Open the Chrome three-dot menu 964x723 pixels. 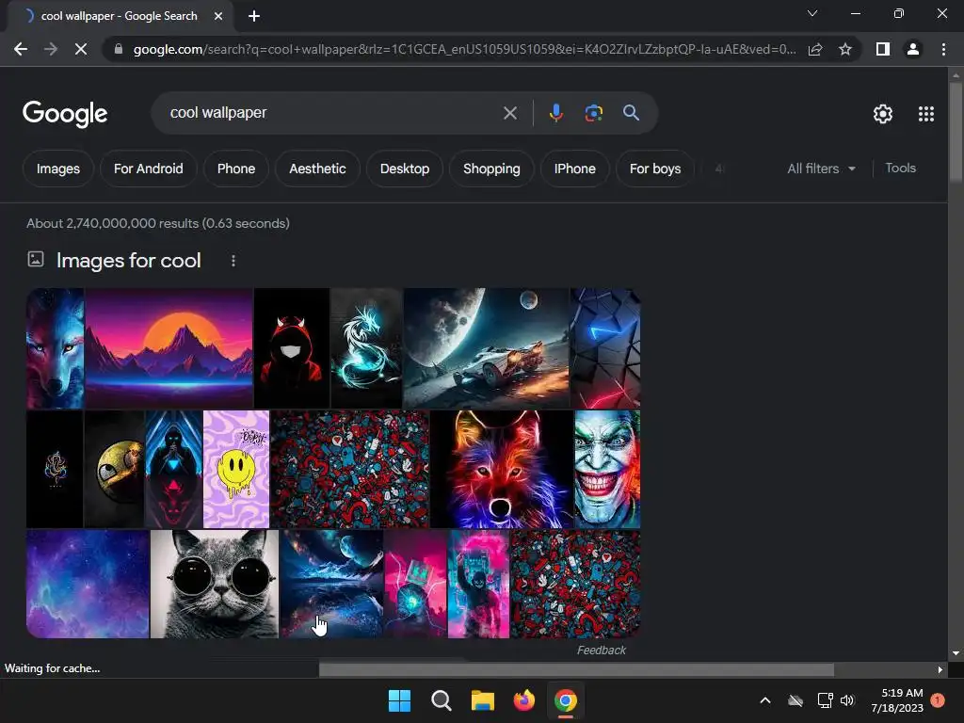coord(943,49)
